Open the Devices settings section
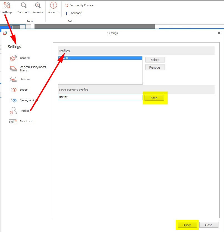 tap(25, 79)
